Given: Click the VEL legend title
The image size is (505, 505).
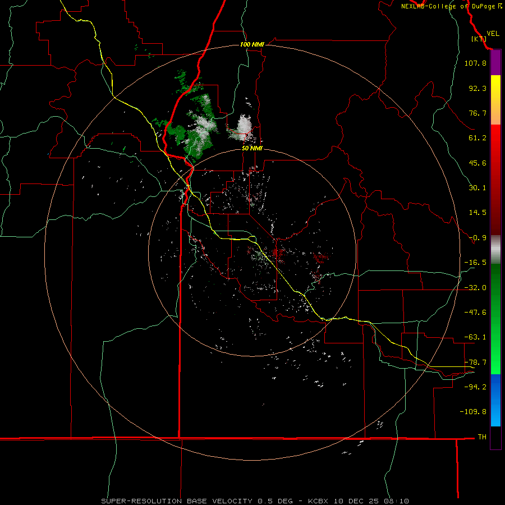Looking at the screenshot, I should (x=493, y=34).
